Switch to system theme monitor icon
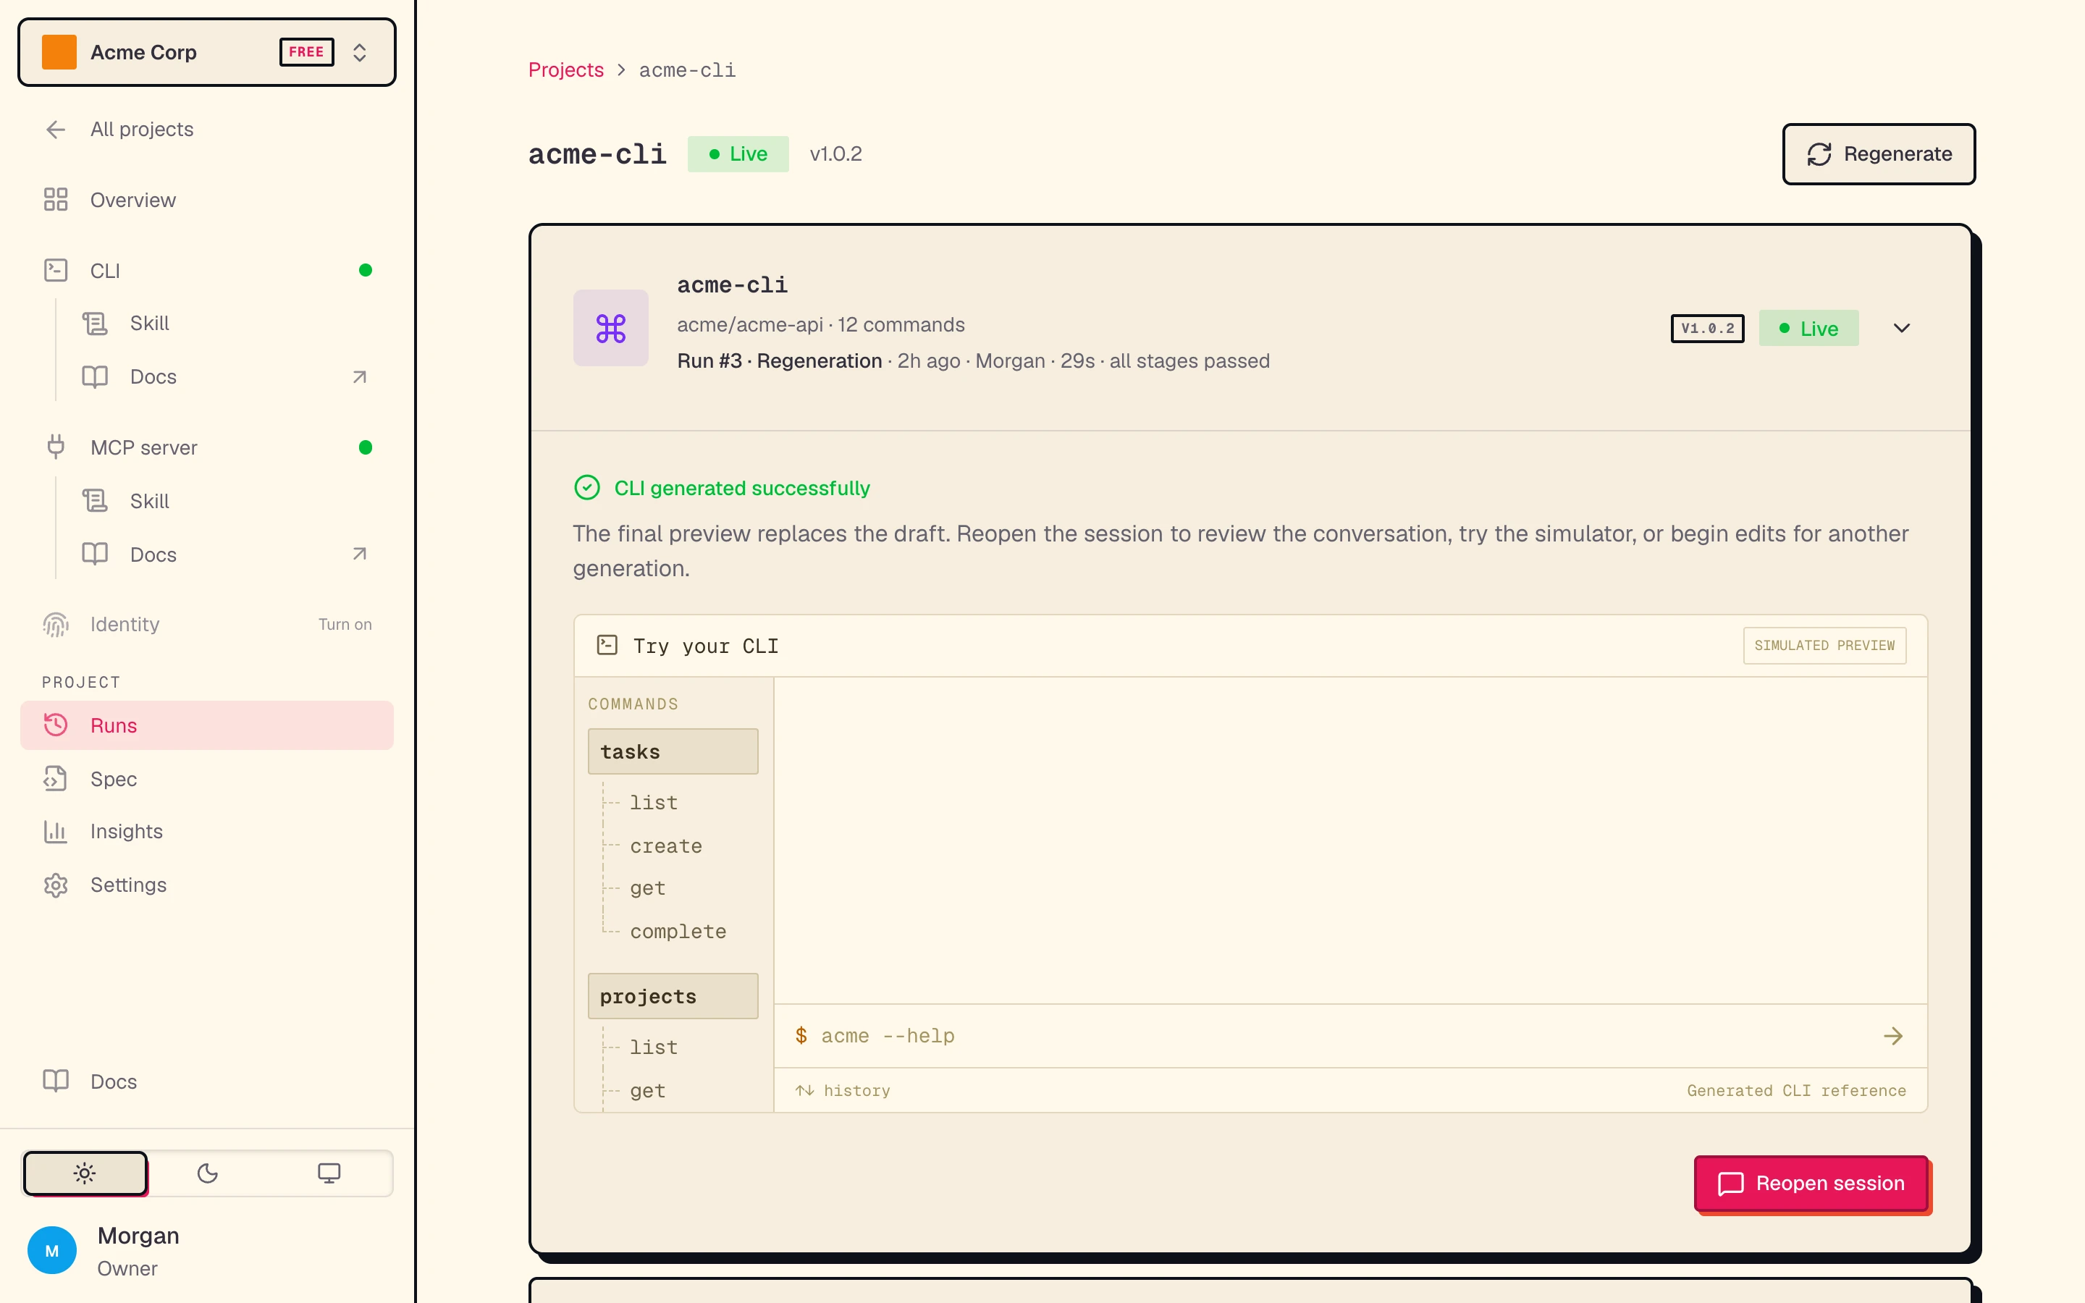Screen dimensions: 2085x1303 point(329,1173)
